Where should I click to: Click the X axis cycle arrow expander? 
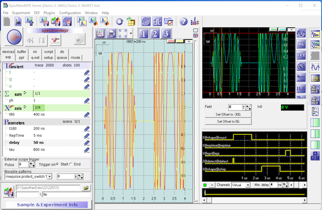[25, 107]
